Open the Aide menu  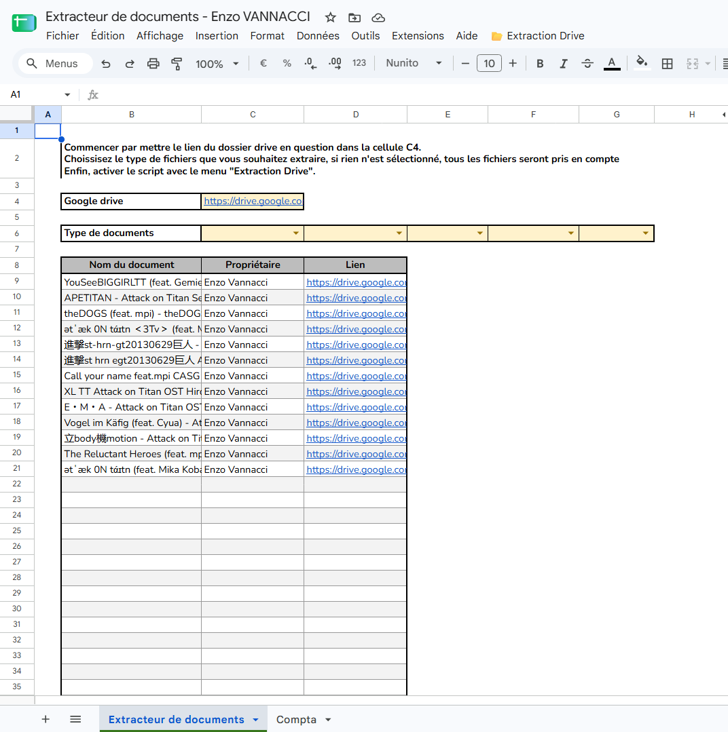467,36
